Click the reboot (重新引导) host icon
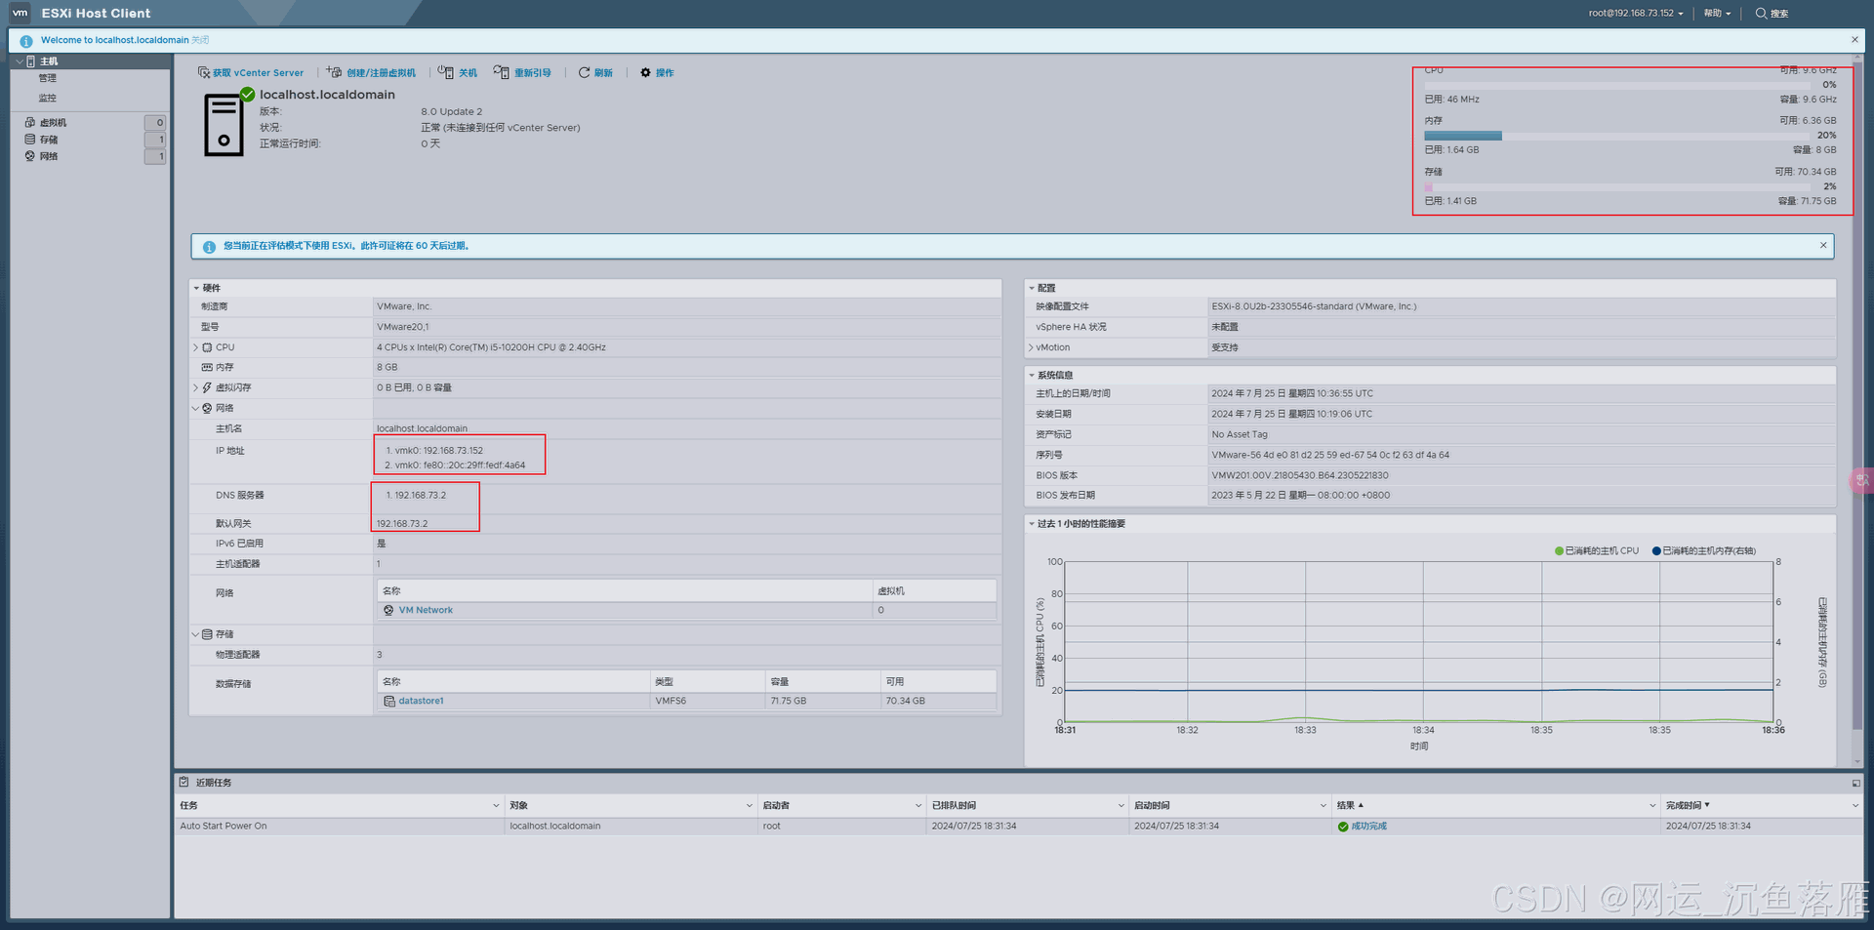This screenshot has height=930, width=1874. (502, 73)
